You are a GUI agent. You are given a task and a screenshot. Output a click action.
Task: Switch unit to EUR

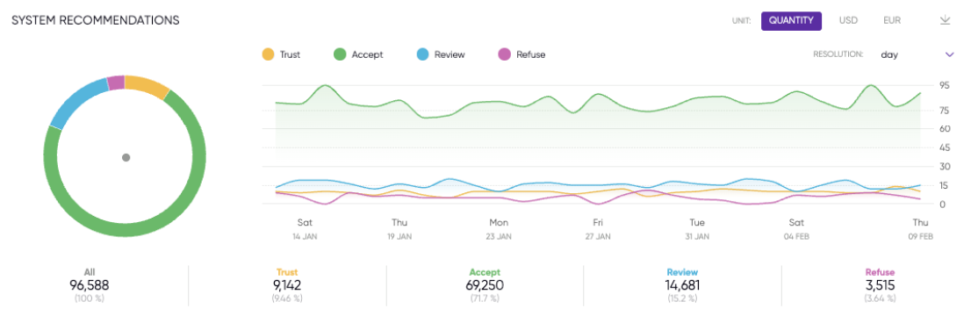click(x=892, y=20)
